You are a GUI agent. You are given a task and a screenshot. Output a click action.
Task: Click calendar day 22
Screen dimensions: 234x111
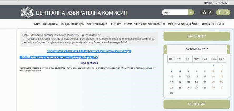(213, 82)
